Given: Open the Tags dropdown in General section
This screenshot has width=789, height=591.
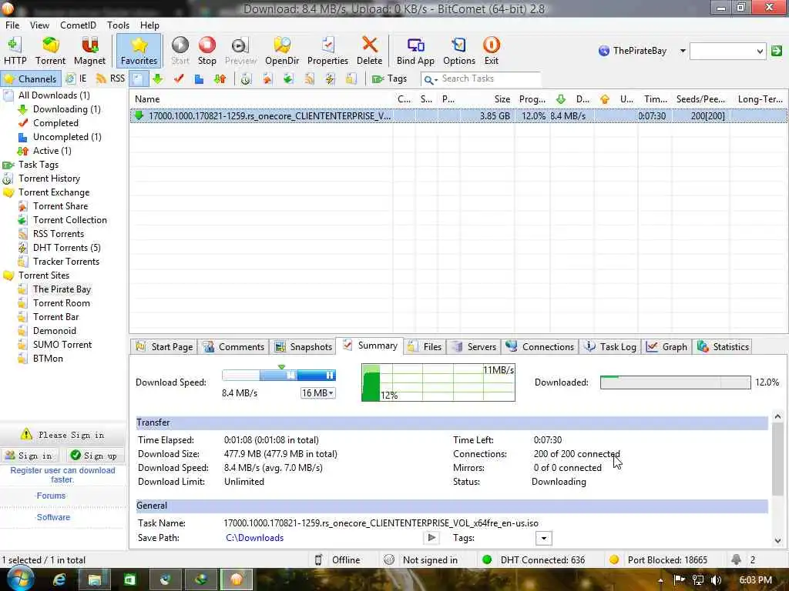Looking at the screenshot, I should [543, 539].
